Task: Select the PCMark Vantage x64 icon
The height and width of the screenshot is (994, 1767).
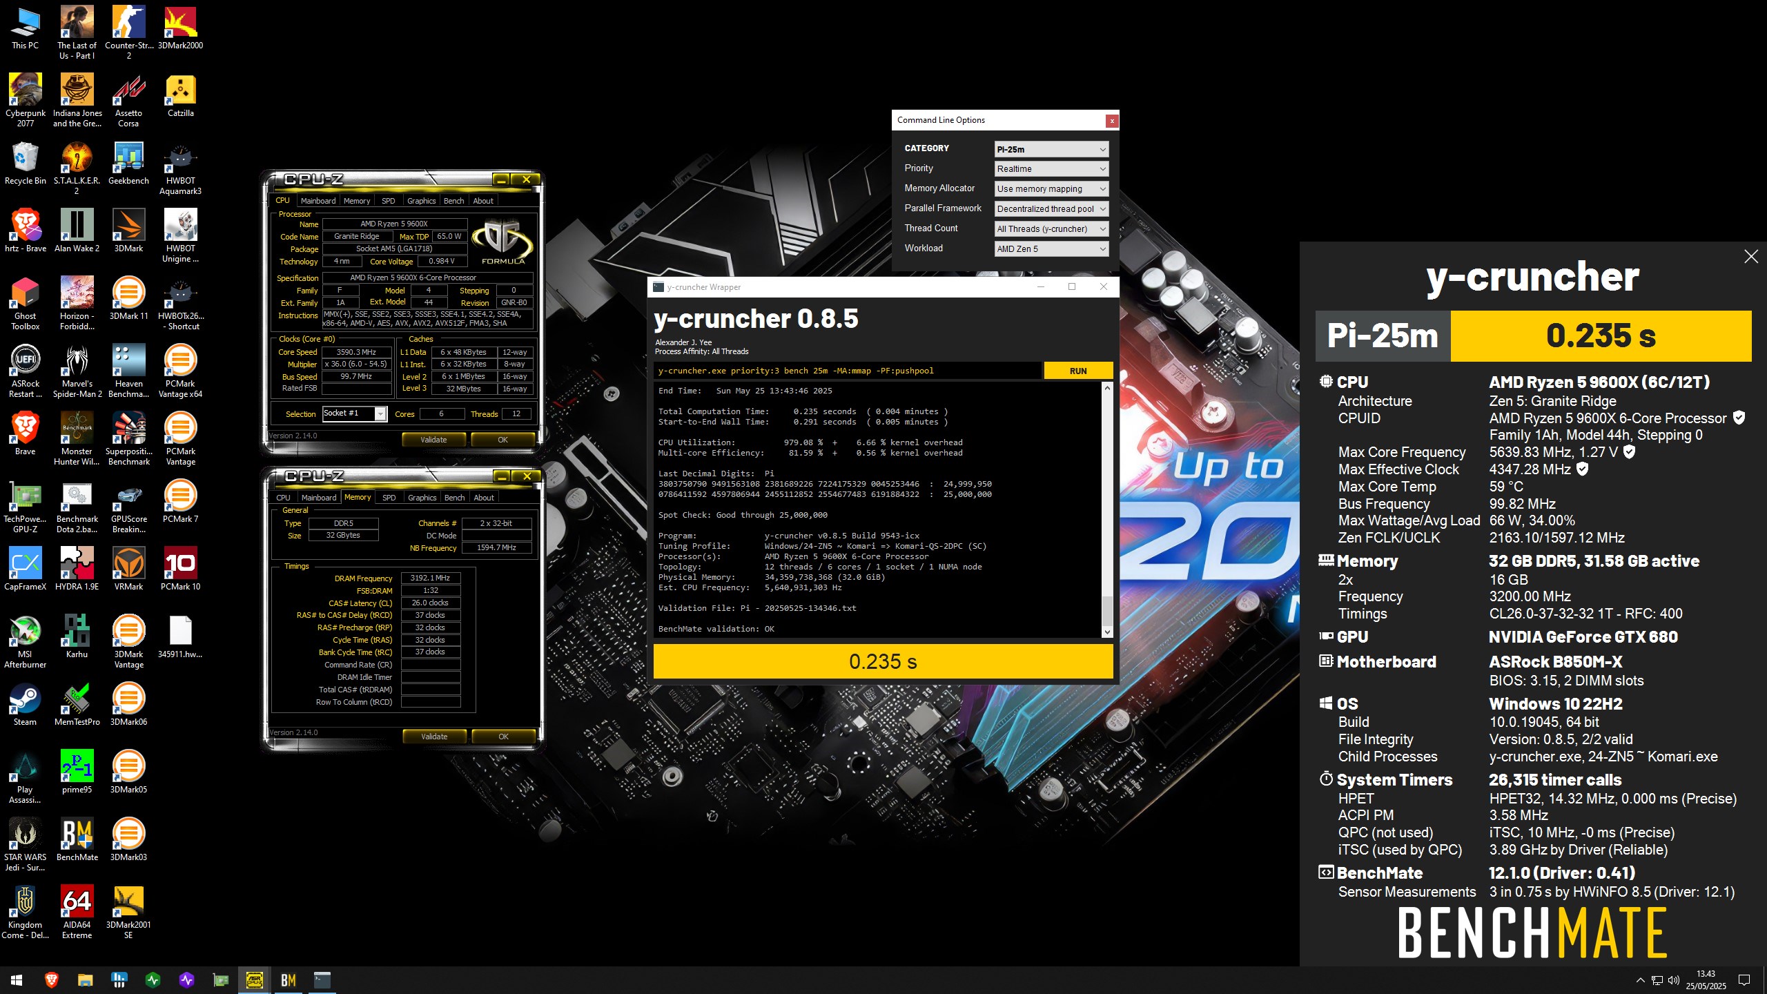Action: point(180,372)
